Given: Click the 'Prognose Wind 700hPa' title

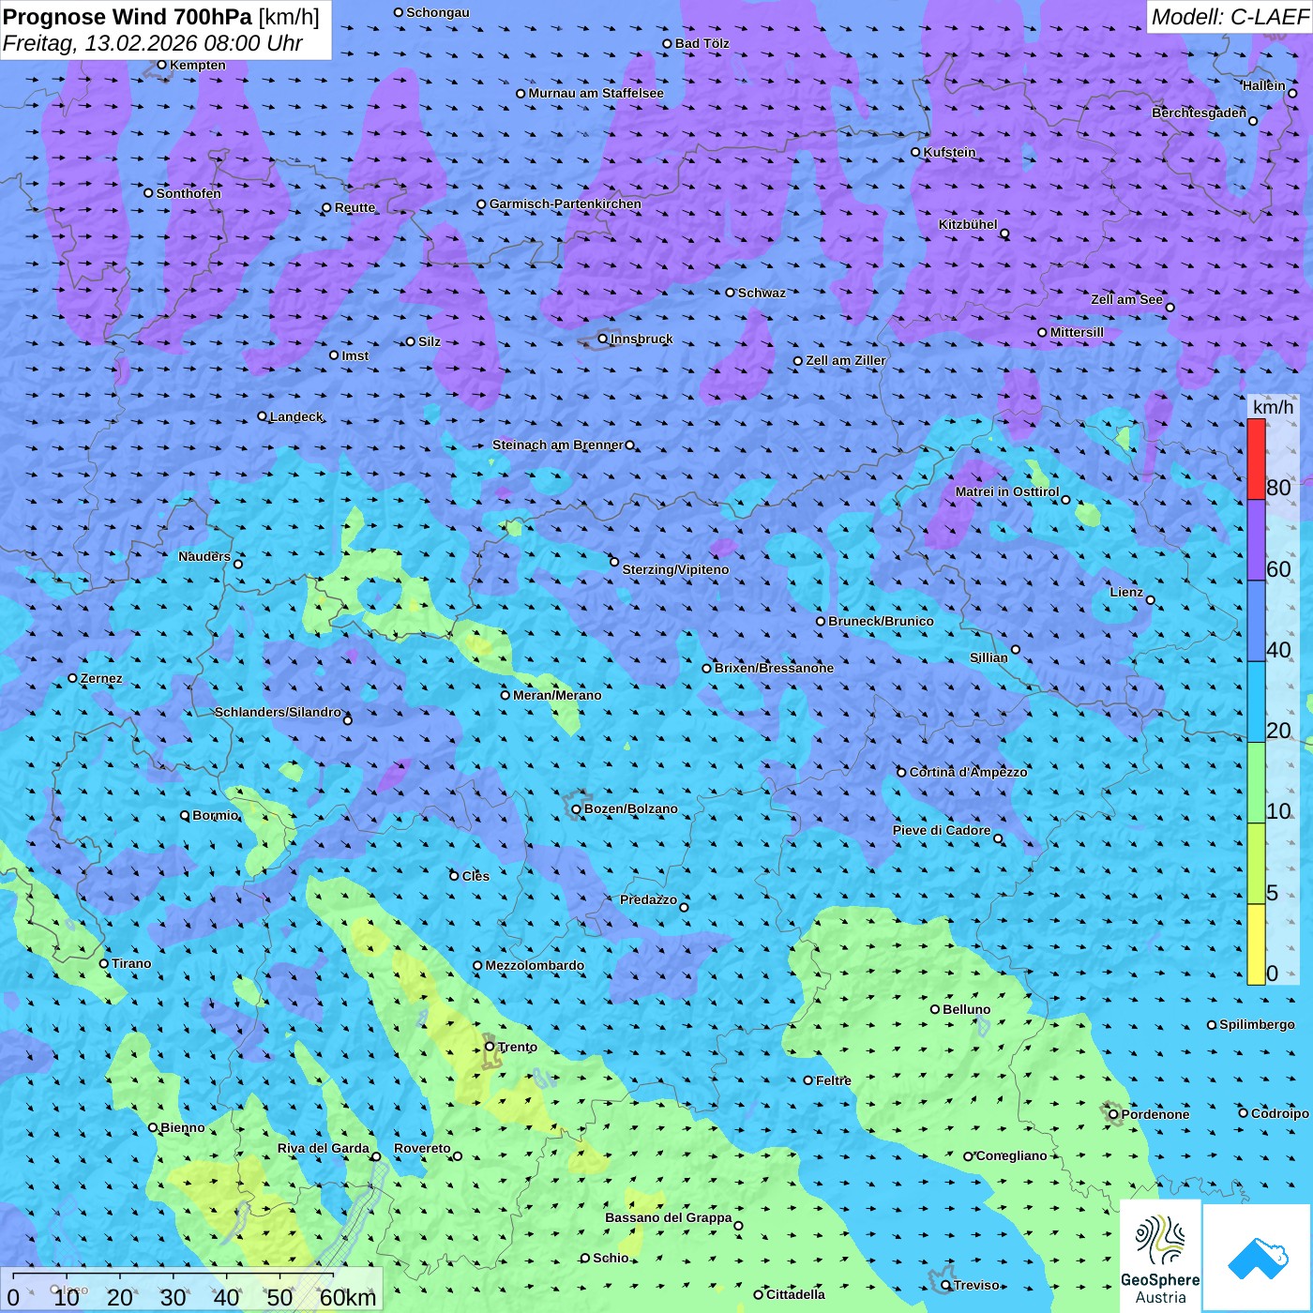Looking at the screenshot, I should 128,17.
